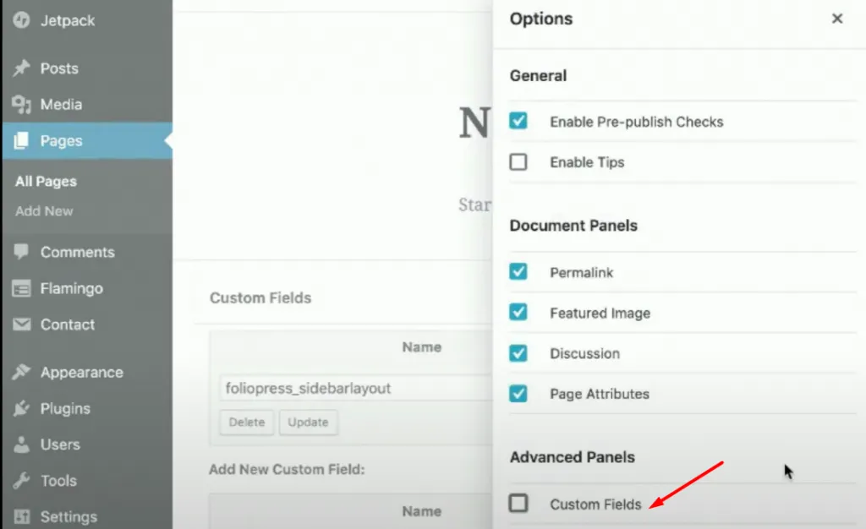Click the Media library icon
The image size is (866, 529).
pyautogui.click(x=21, y=104)
